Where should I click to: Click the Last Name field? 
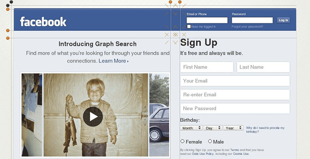(263, 67)
